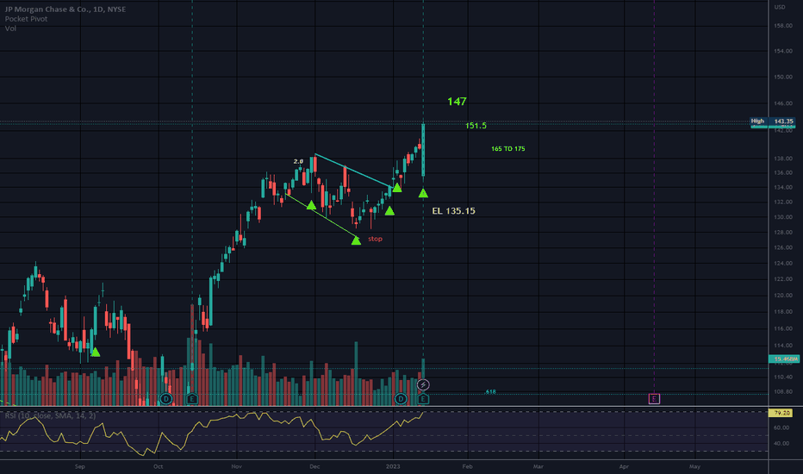803x474 pixels.
Task: Click the RSI 60.00 axis label
Action: coord(781,427)
